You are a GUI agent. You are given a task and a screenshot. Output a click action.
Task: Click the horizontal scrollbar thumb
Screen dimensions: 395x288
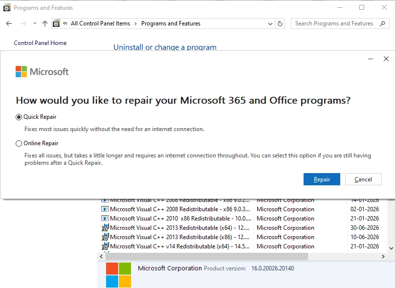207,257
